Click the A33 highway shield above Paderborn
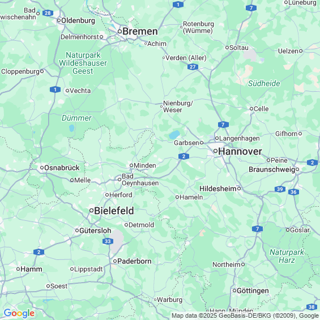Image resolution: width=320 pixels, height=320 pixels. tap(108, 241)
